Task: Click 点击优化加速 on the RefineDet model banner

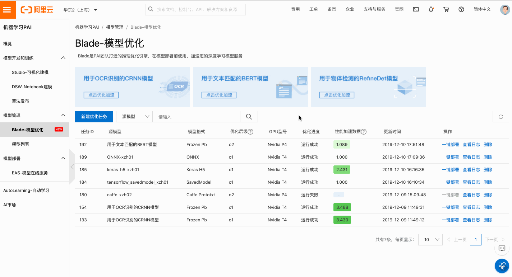Action: [x=337, y=95]
